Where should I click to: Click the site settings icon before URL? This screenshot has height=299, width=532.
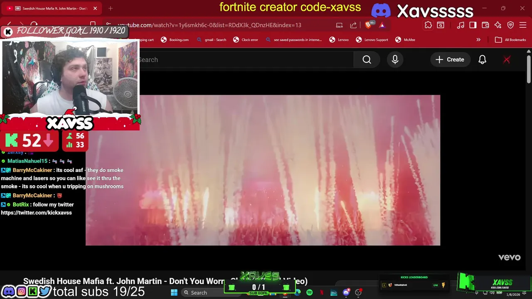(x=108, y=25)
